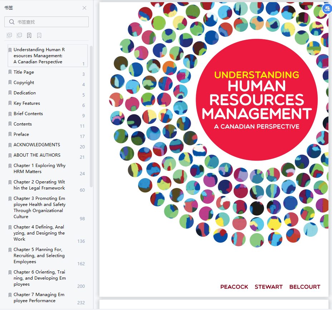The width and height of the screenshot is (332, 310).
Task: Open Chapter 3 Health and Safety bookmark
Action: [x=40, y=207]
